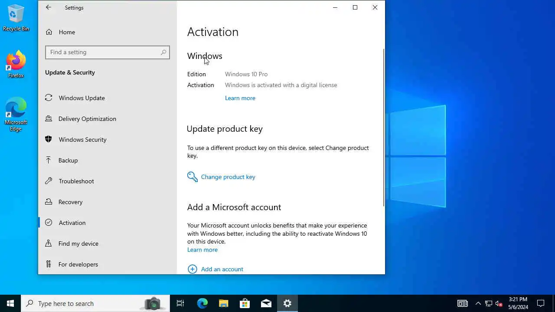Viewport: 555px width, 312px height.
Task: Click the wrench icon for Troubleshoot
Action: [x=49, y=181]
